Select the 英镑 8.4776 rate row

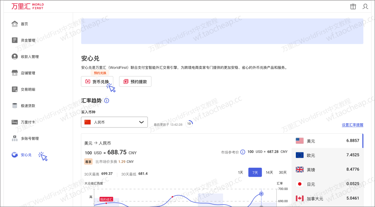tap(327, 169)
